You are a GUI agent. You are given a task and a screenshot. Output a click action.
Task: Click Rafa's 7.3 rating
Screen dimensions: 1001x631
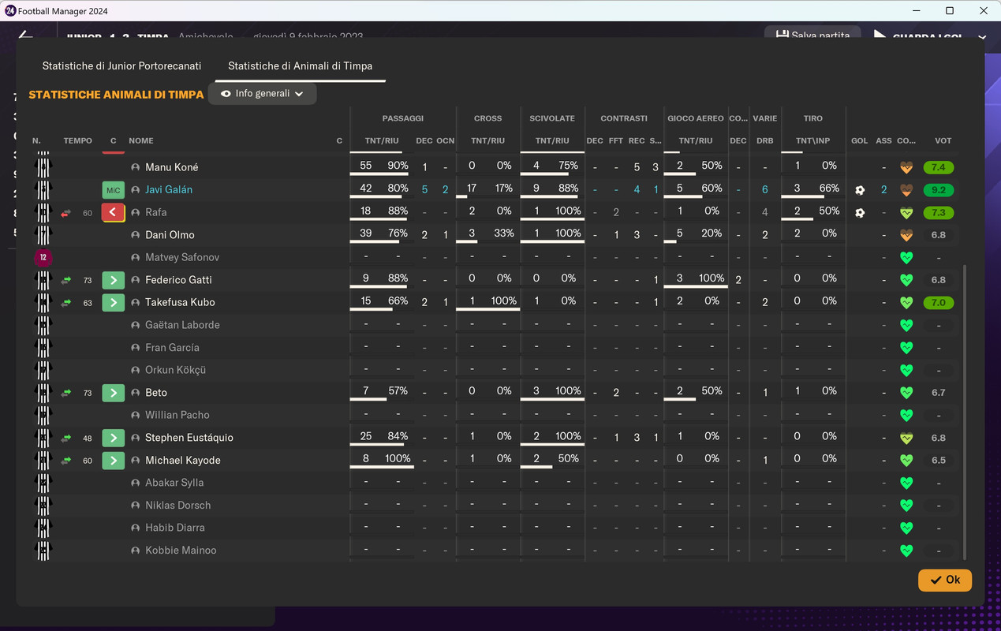pyautogui.click(x=939, y=213)
